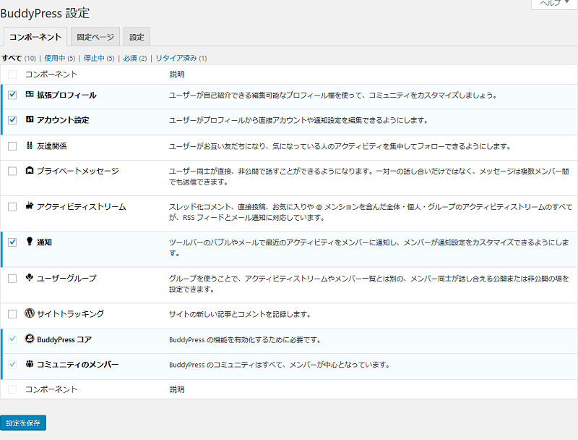The image size is (578, 440).
Task: Click the コンポーネント column header at top
Action: click(x=51, y=75)
